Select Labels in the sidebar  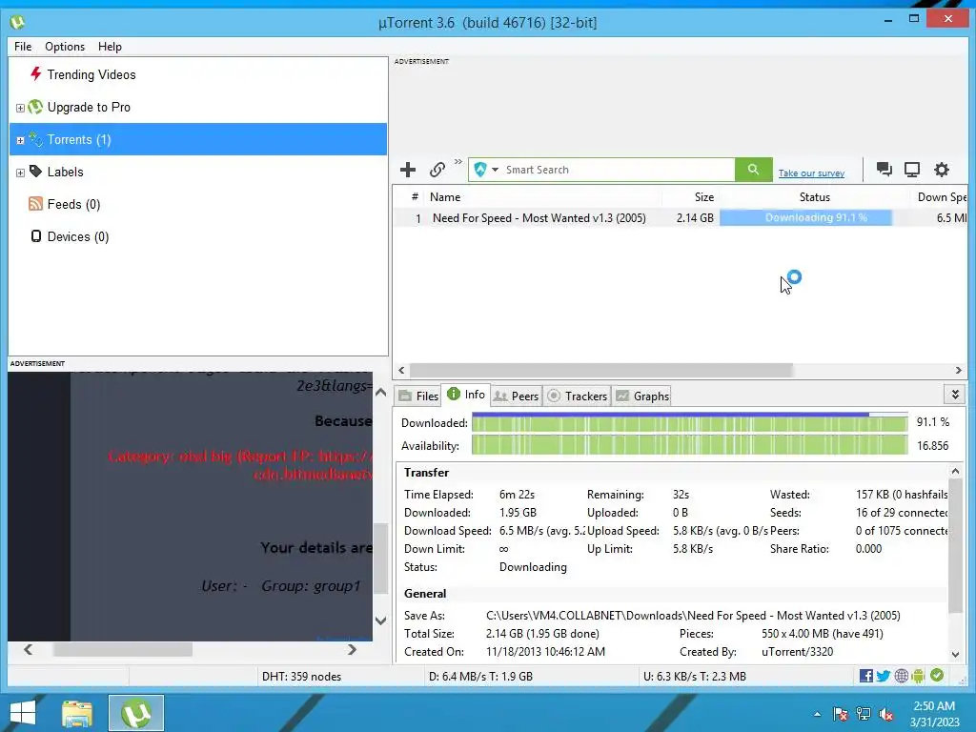click(x=66, y=172)
